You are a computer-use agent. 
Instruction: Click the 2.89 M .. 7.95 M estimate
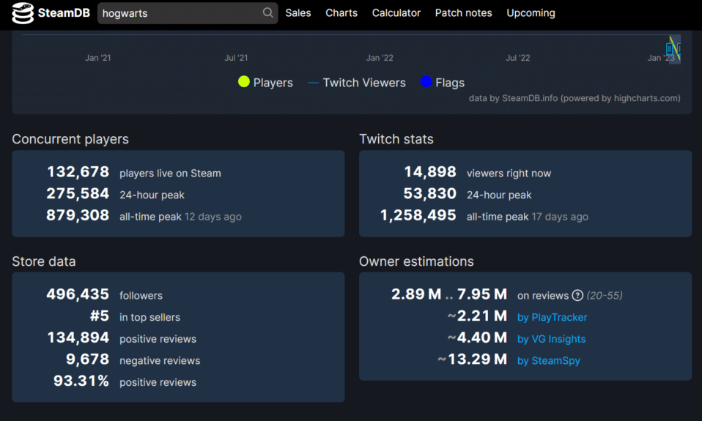coord(449,294)
